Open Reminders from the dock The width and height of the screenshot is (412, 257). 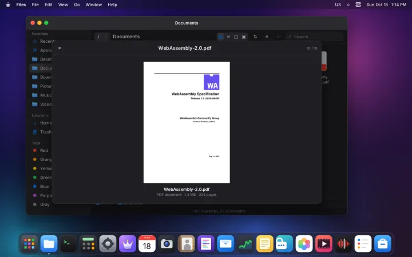coord(363,244)
